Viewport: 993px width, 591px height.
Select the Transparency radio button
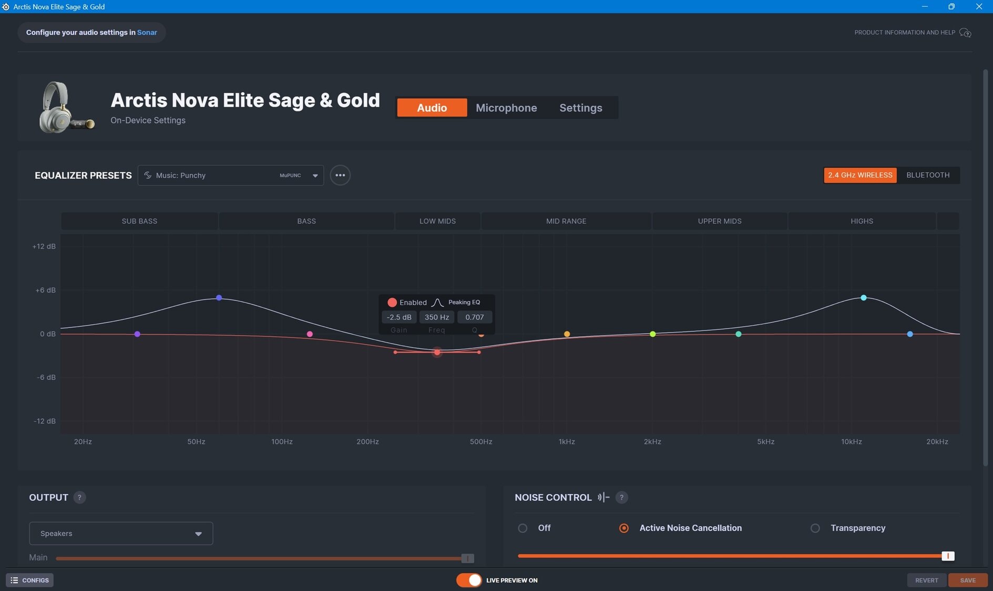pyautogui.click(x=815, y=528)
